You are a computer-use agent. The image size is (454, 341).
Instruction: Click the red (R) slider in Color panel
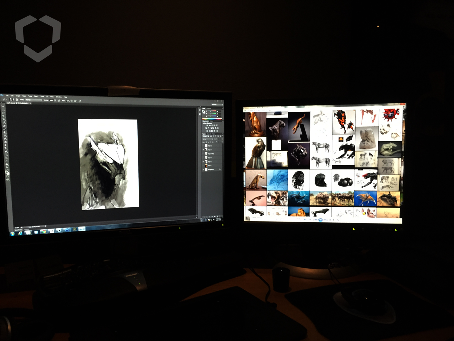212,111
